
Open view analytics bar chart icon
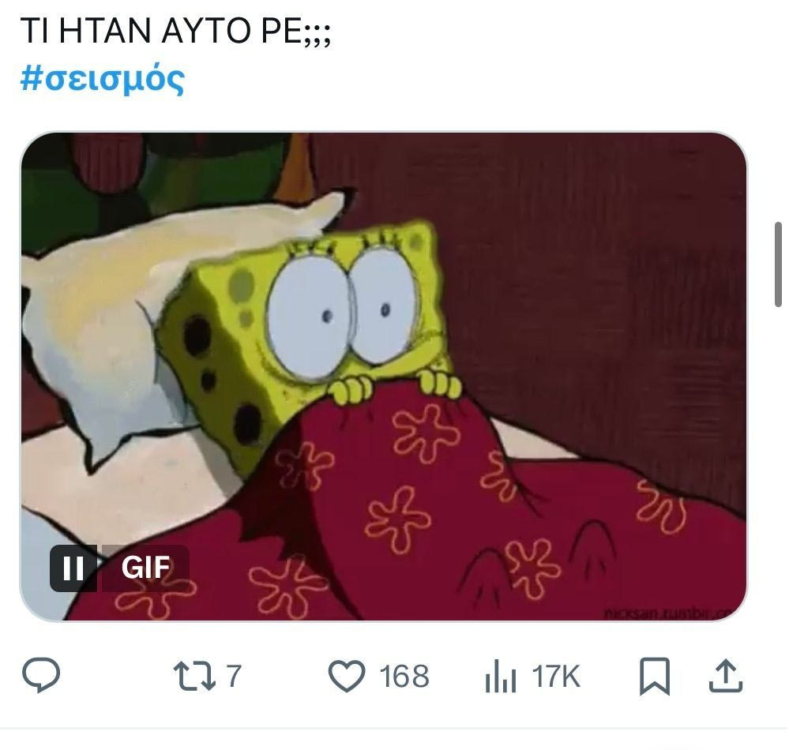point(500,677)
